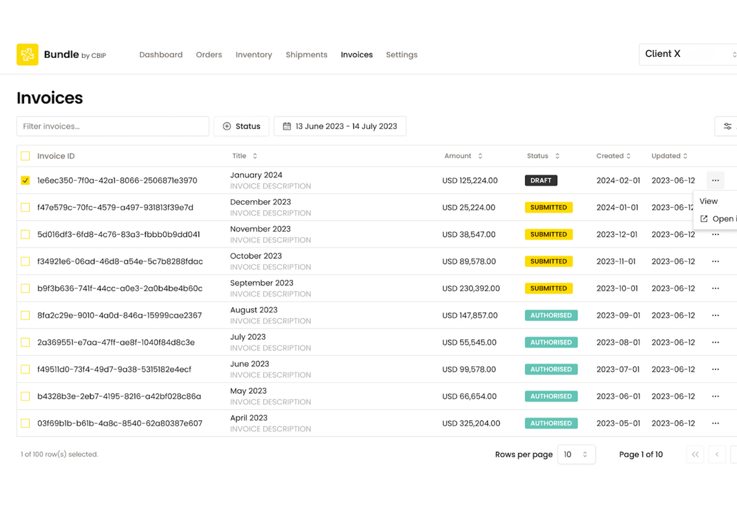Uncheck the January 2024 invoice checkbox
The image size is (737, 508).
[x=25, y=180]
